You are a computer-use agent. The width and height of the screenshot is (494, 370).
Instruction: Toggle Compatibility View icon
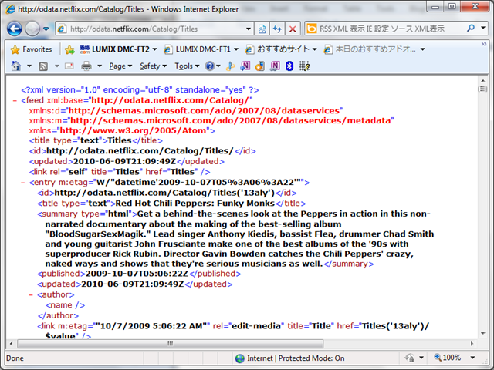(x=262, y=29)
